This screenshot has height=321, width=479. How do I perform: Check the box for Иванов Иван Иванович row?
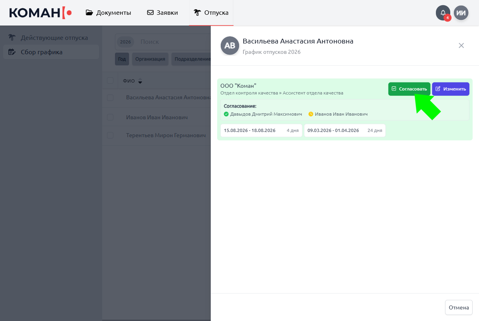click(110, 118)
